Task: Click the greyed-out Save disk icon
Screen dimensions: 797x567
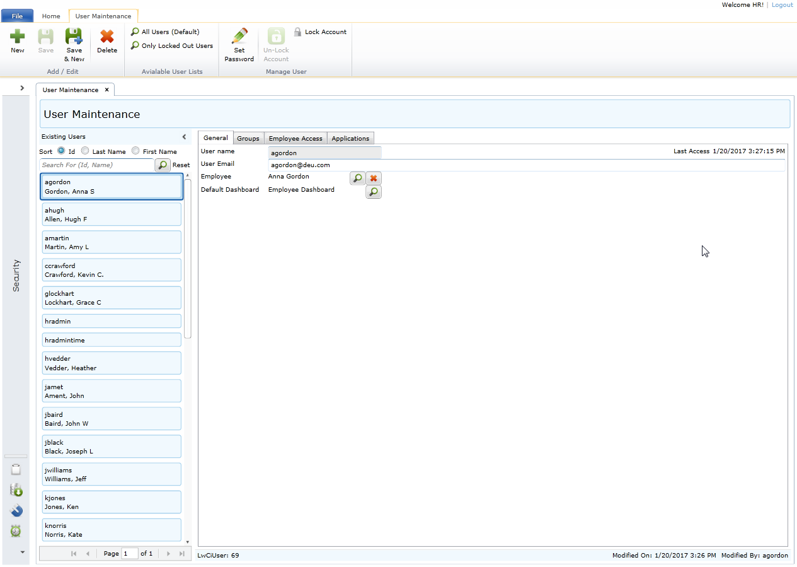Action: click(45, 37)
